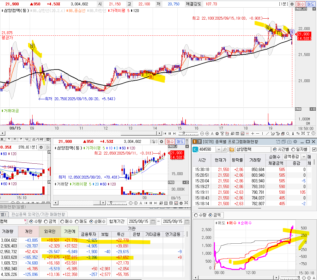Select horizontal line drawing tool
Image resolution: width=317 pixels, height=280 pixels.
pos(258,133)
